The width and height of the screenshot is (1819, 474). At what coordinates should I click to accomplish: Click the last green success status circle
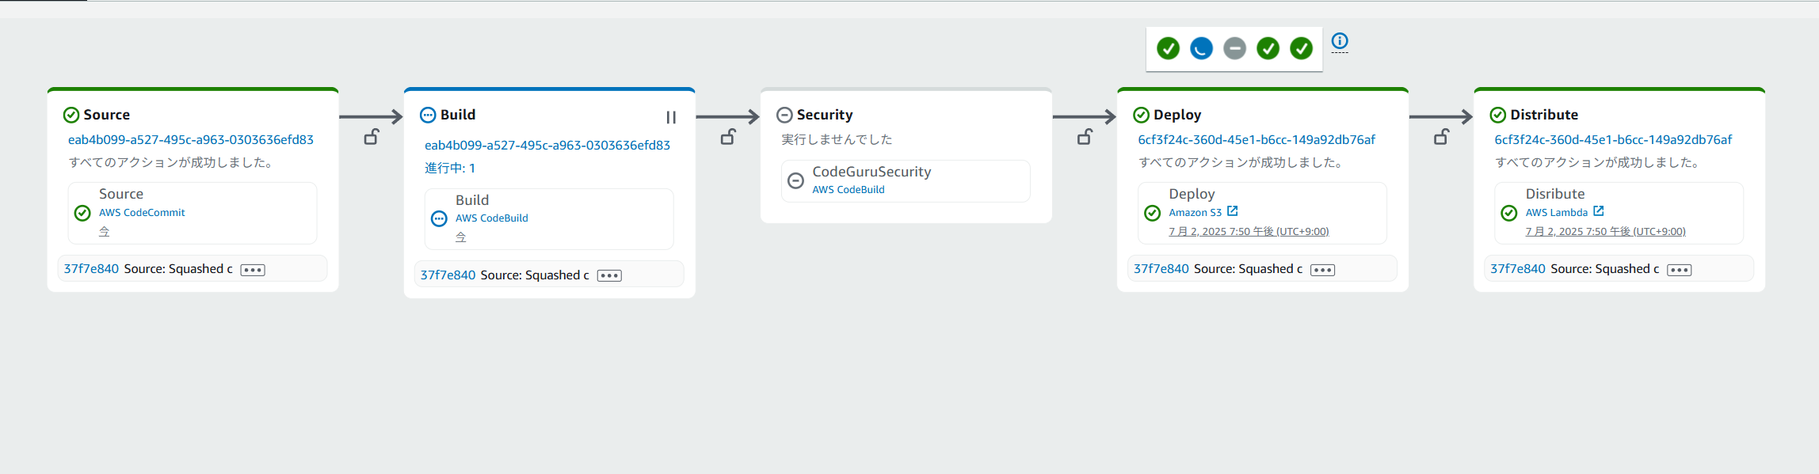tap(1301, 49)
